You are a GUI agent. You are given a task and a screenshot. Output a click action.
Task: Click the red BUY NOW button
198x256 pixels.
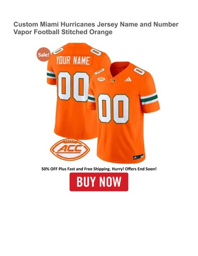coord(99,182)
